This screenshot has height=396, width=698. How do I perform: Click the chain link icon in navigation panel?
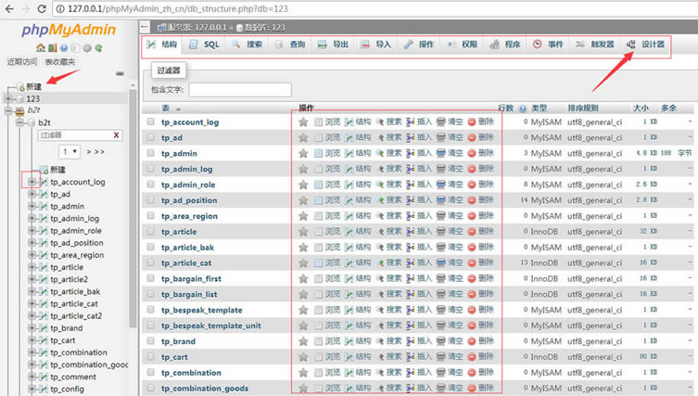point(120,73)
